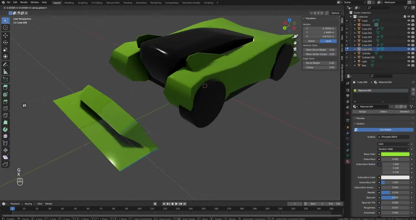Adjust the Metallic slider
Screen dimensions: 416x220
coord(395,193)
